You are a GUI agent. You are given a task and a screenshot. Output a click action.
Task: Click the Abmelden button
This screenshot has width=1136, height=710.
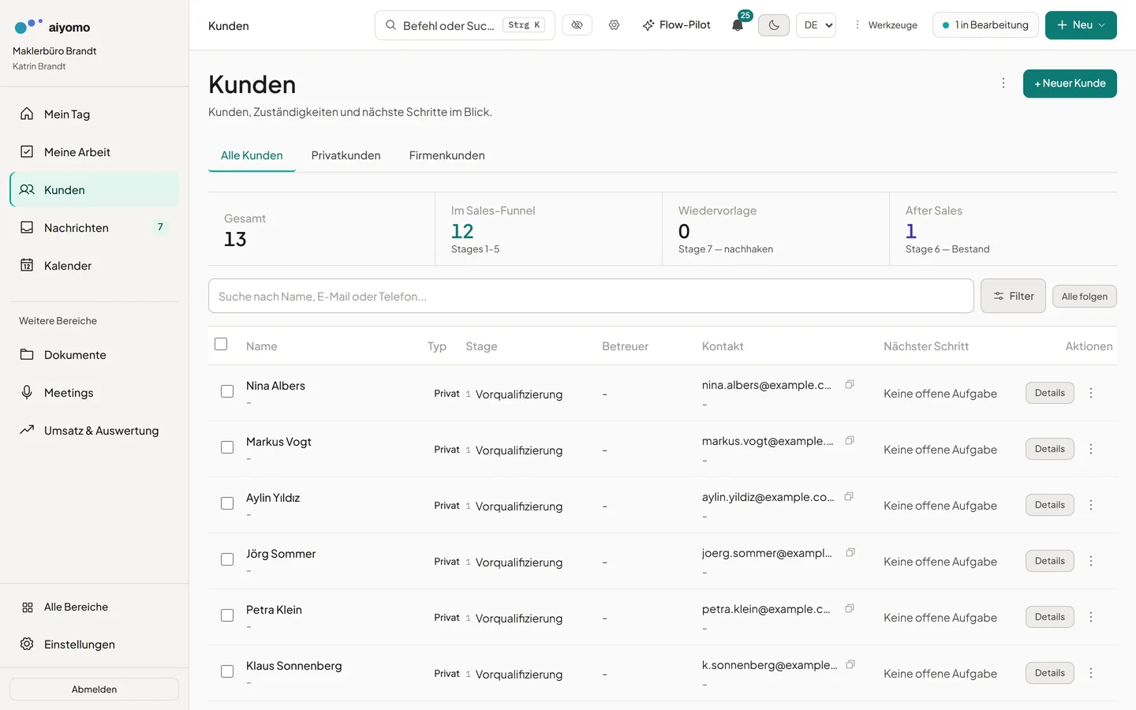click(95, 689)
